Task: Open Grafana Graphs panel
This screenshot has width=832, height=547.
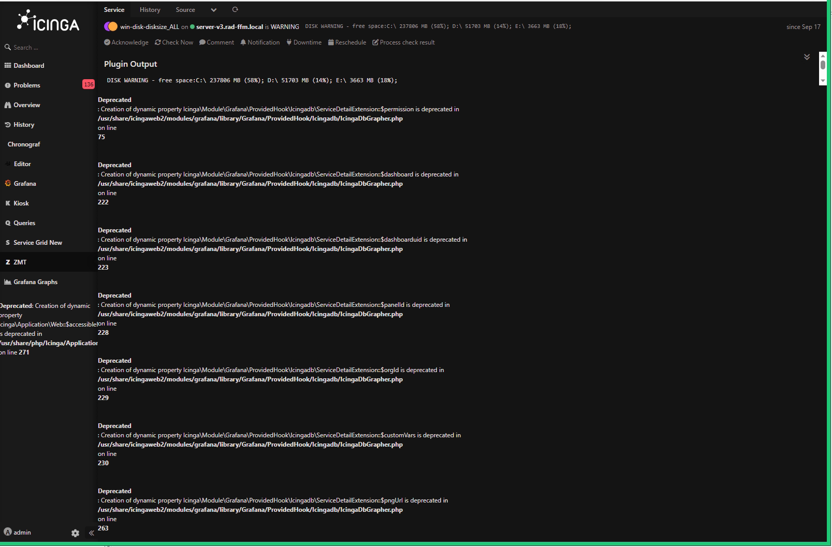Action: coord(35,282)
